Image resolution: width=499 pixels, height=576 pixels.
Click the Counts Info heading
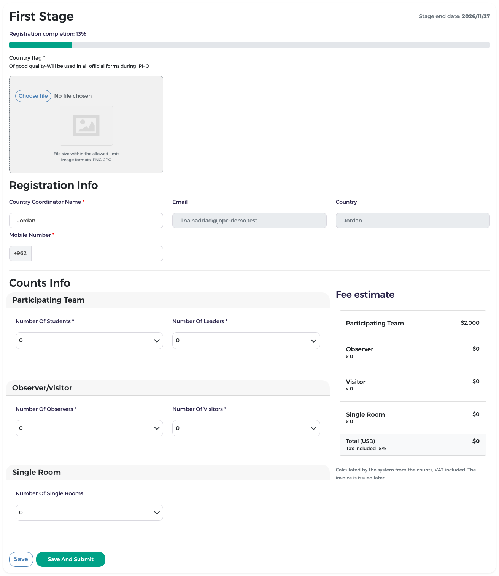coord(40,283)
